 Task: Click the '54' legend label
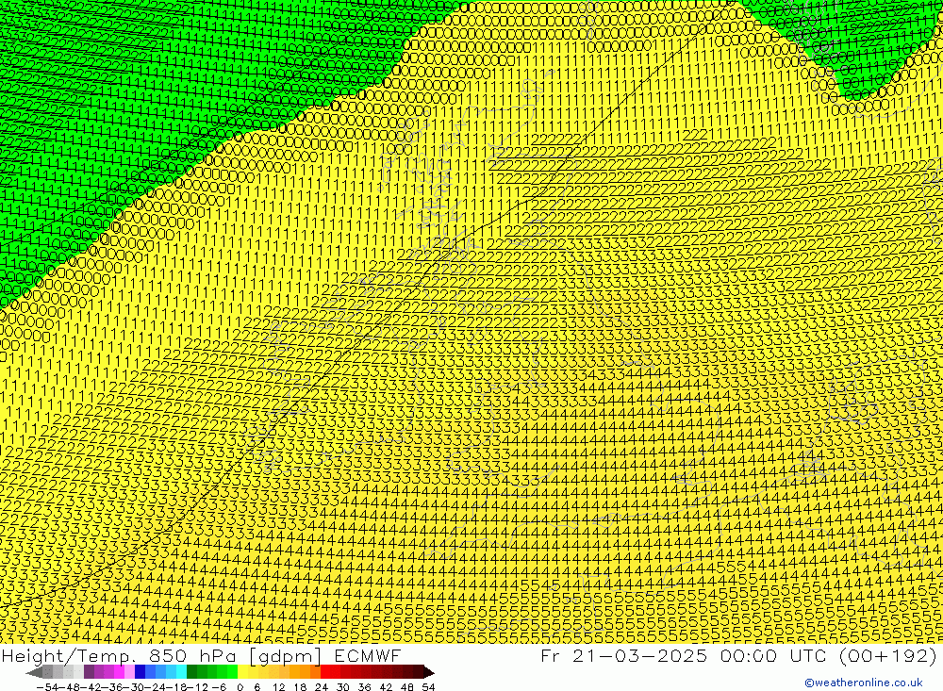(x=428, y=687)
